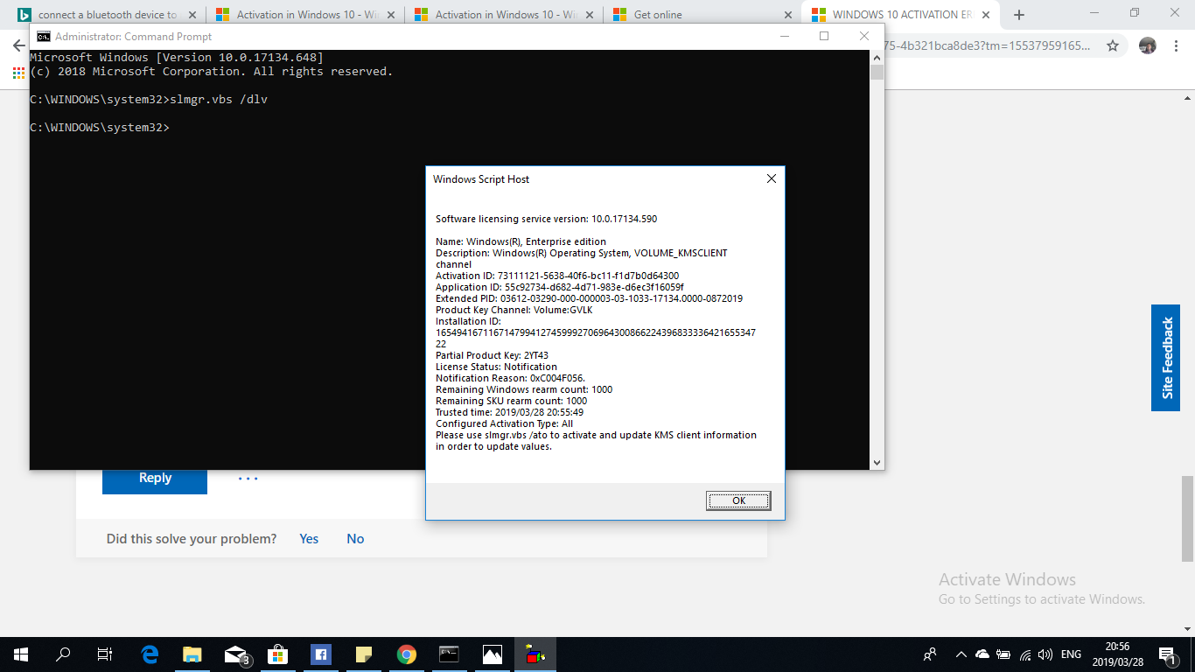1195x672 pixels.
Task: Open the Action Center notifications icon
Action: click(1166, 654)
